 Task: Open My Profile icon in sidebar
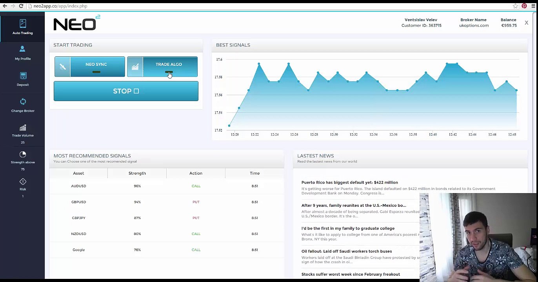coord(22,49)
